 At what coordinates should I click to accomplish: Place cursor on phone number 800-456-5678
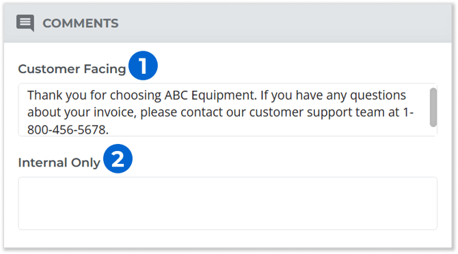(68, 130)
